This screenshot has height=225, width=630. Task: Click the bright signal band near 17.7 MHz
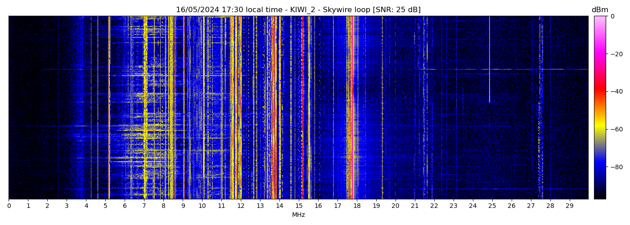[x=350, y=112]
